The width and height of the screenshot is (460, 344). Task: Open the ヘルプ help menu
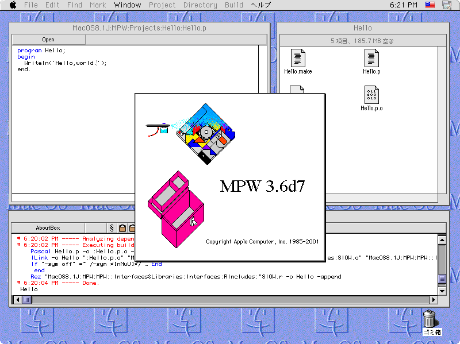pyautogui.click(x=260, y=5)
